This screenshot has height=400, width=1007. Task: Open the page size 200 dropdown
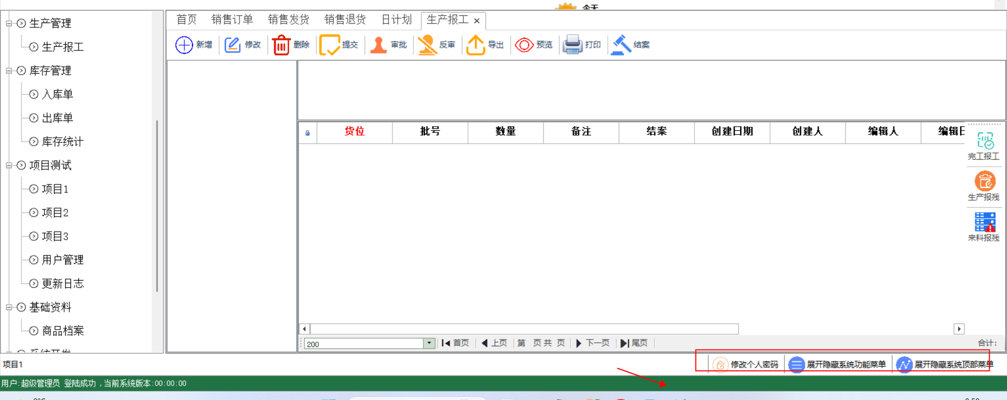pyautogui.click(x=429, y=343)
